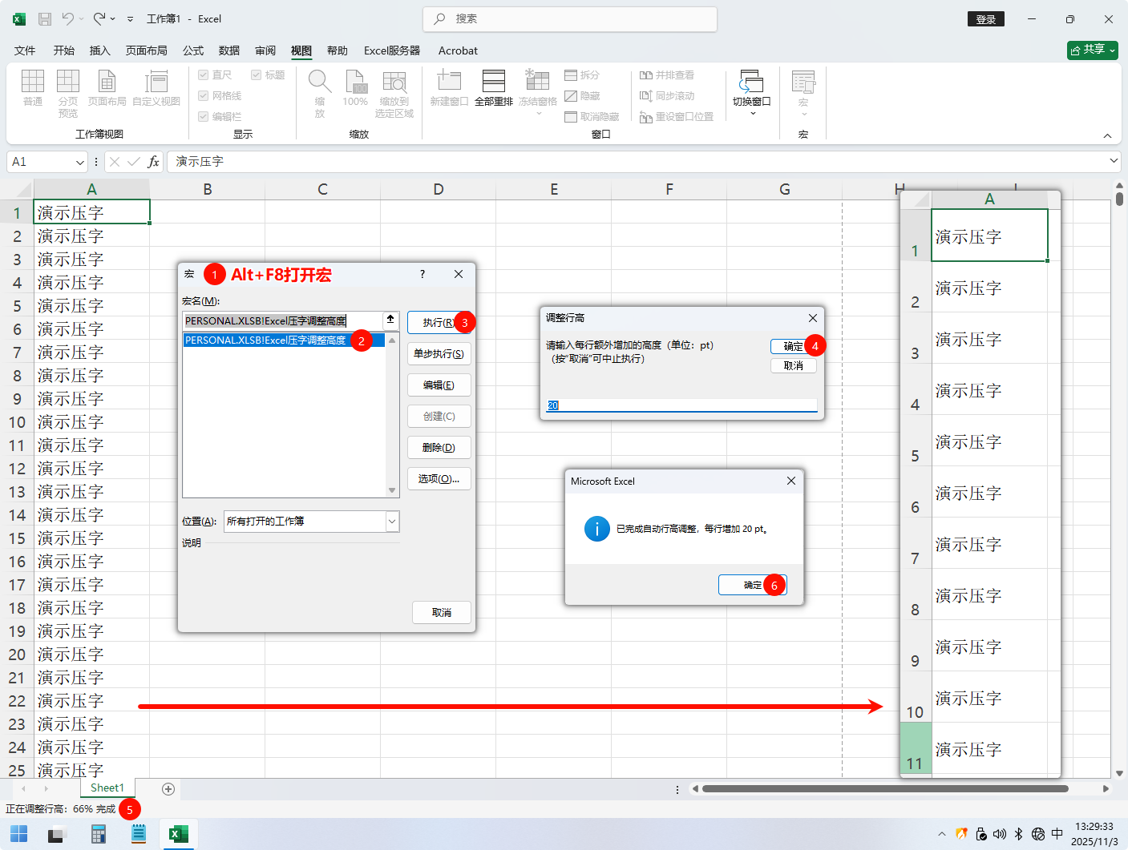Confirm 确定 in the 调整行高 dialog
The height and width of the screenshot is (850, 1128).
click(794, 346)
